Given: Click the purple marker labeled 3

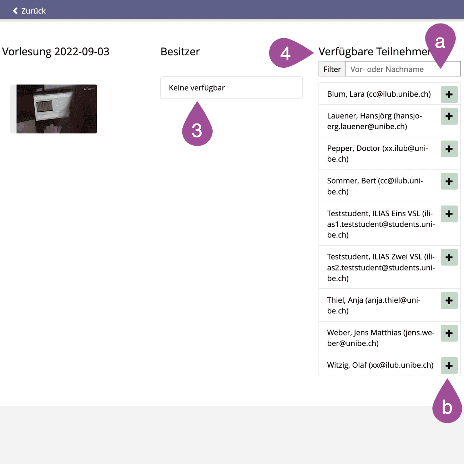Looking at the screenshot, I should tap(197, 129).
